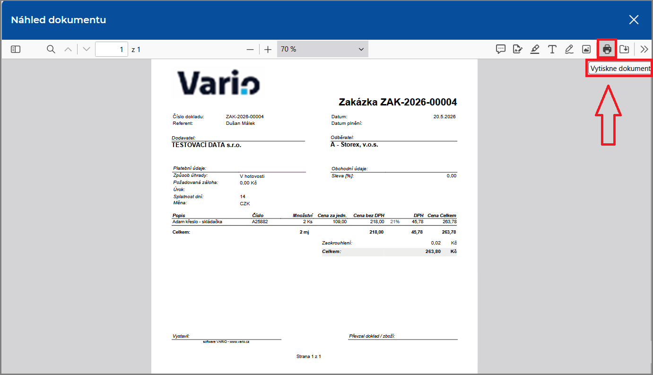Select the draw pen tool
This screenshot has width=653, height=375.
coord(569,49)
